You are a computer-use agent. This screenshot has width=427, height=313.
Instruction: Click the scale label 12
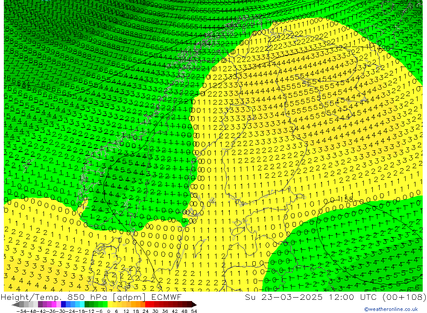pos(126,311)
